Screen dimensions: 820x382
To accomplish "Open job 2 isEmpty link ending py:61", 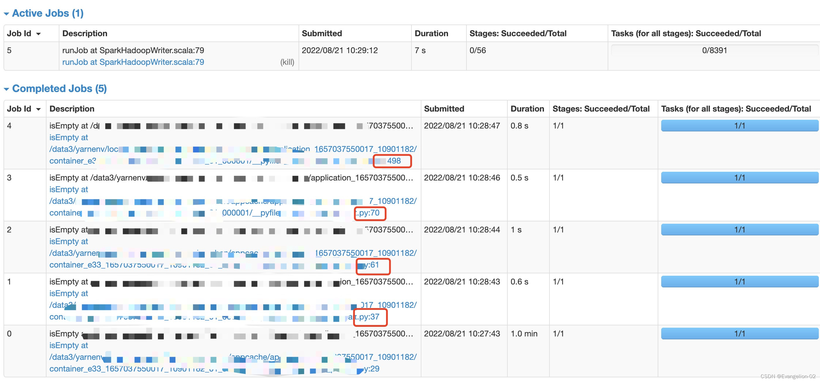I will [371, 265].
